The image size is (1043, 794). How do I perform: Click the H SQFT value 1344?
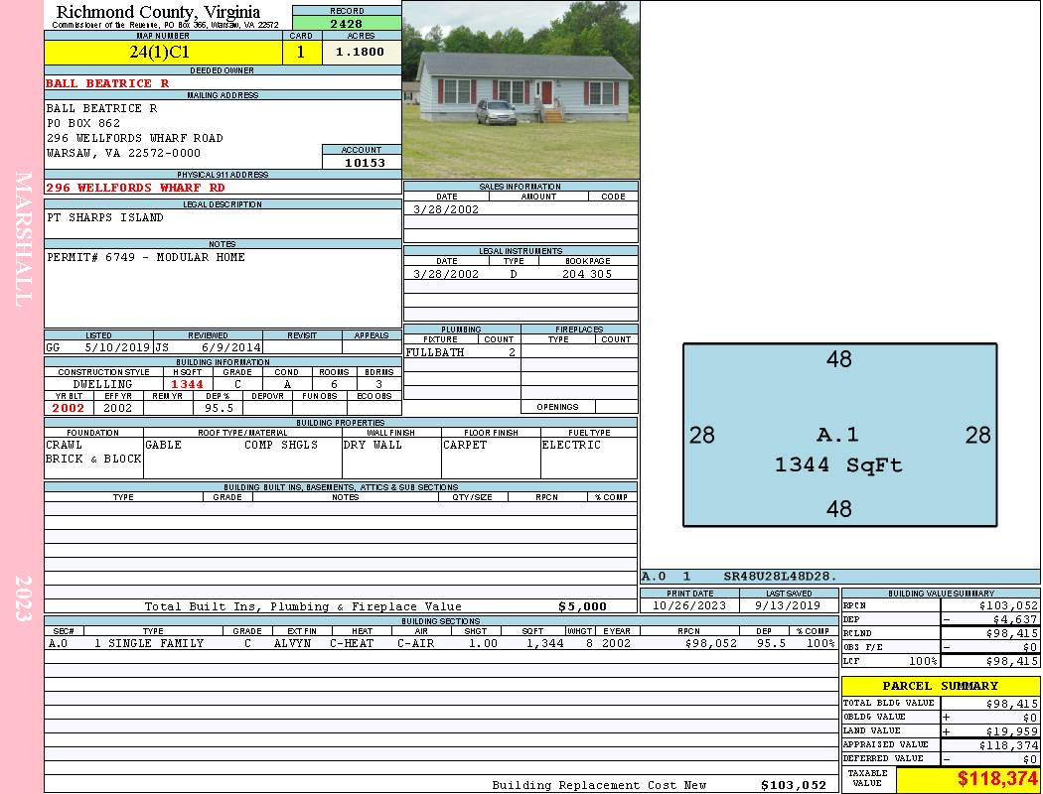187,384
